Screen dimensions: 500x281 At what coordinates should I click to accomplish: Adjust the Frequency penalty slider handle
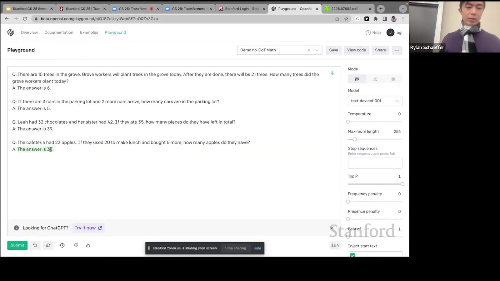point(348,202)
